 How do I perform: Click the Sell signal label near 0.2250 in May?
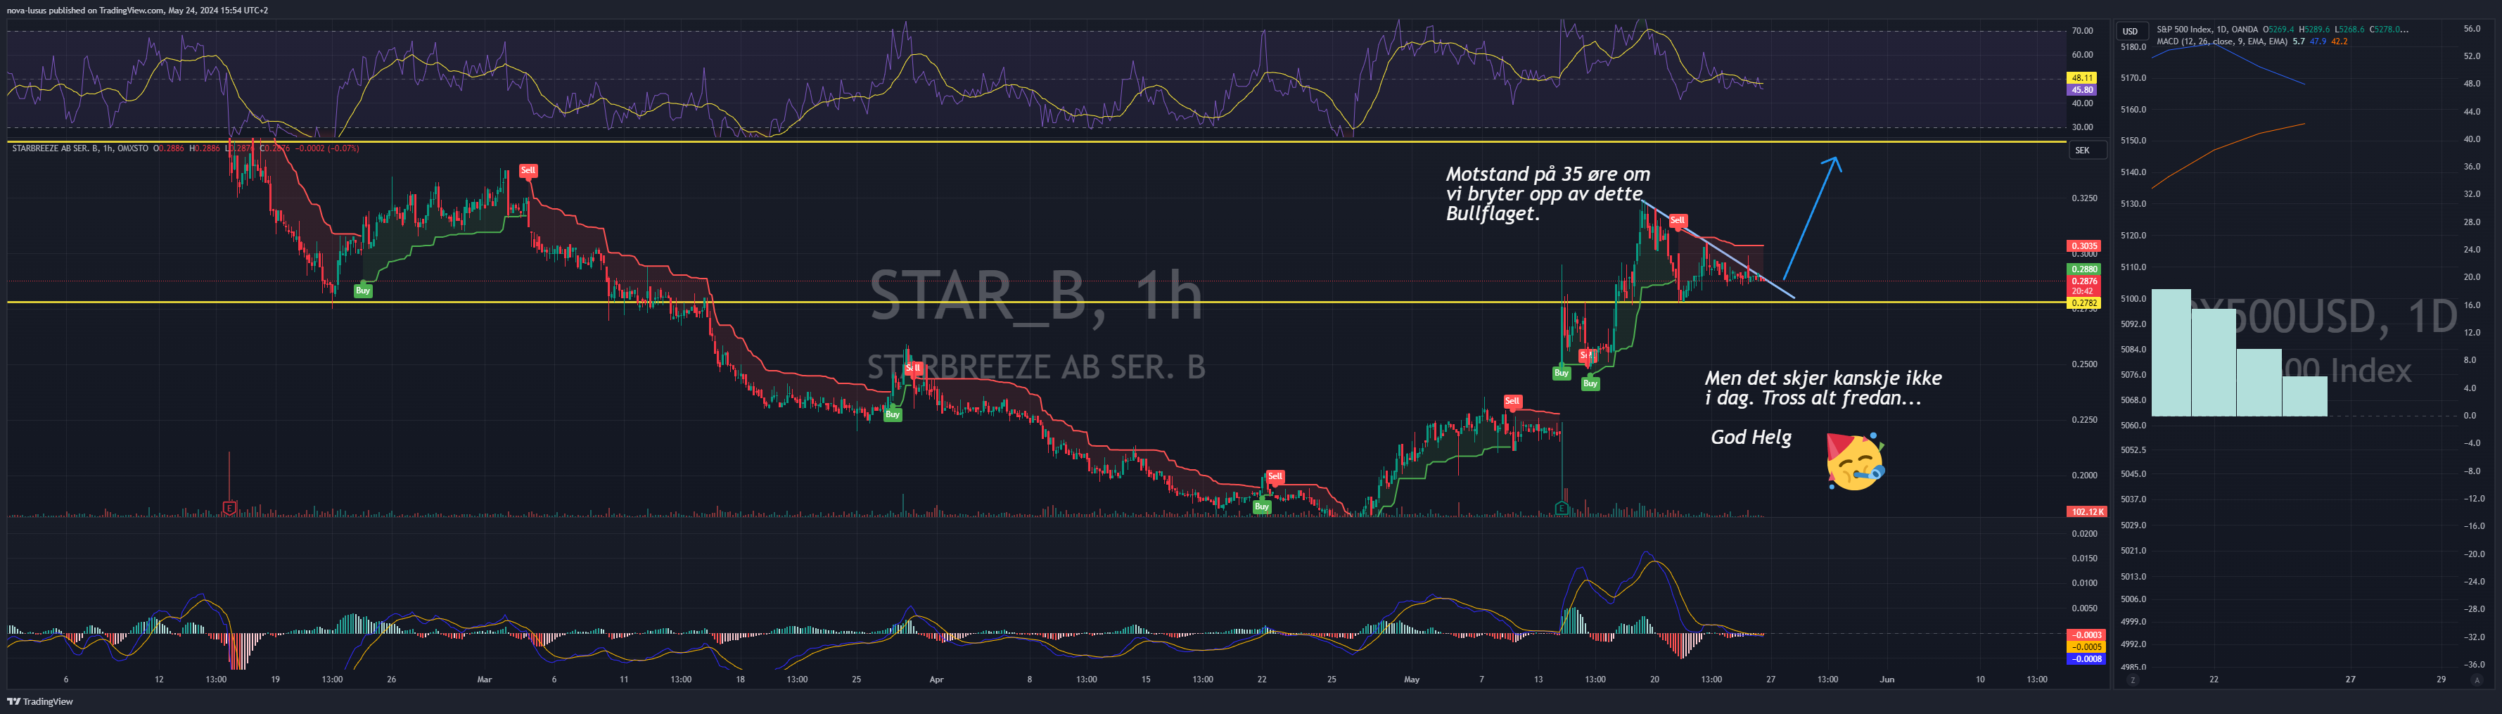click(x=1512, y=401)
